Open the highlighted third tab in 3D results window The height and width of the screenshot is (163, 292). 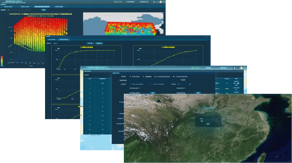42,7
